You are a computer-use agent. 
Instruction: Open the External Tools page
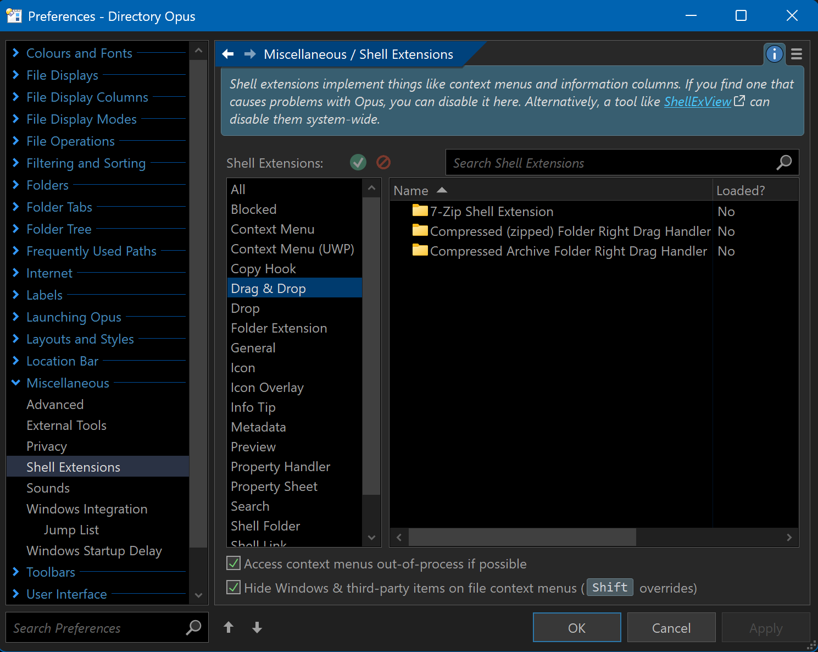click(66, 426)
